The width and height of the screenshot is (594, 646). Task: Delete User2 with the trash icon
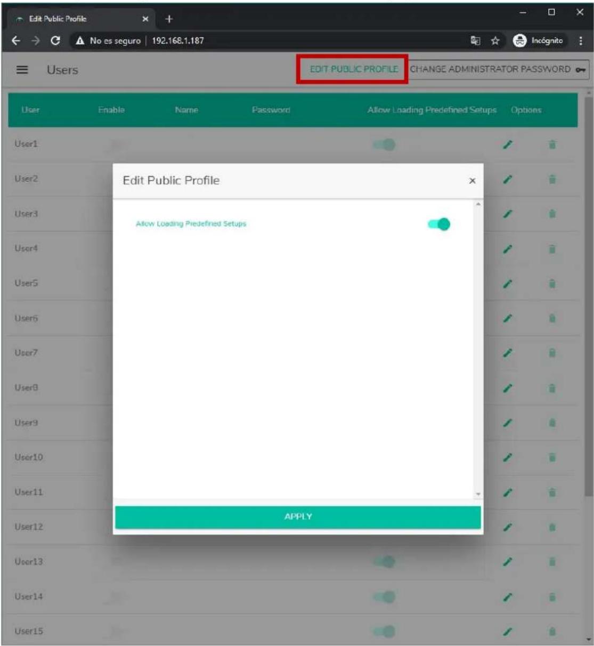pos(552,180)
